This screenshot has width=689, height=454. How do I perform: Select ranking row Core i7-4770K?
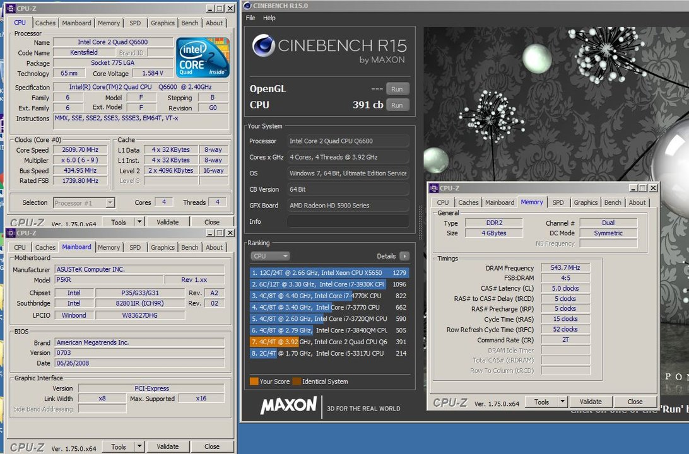[329, 296]
